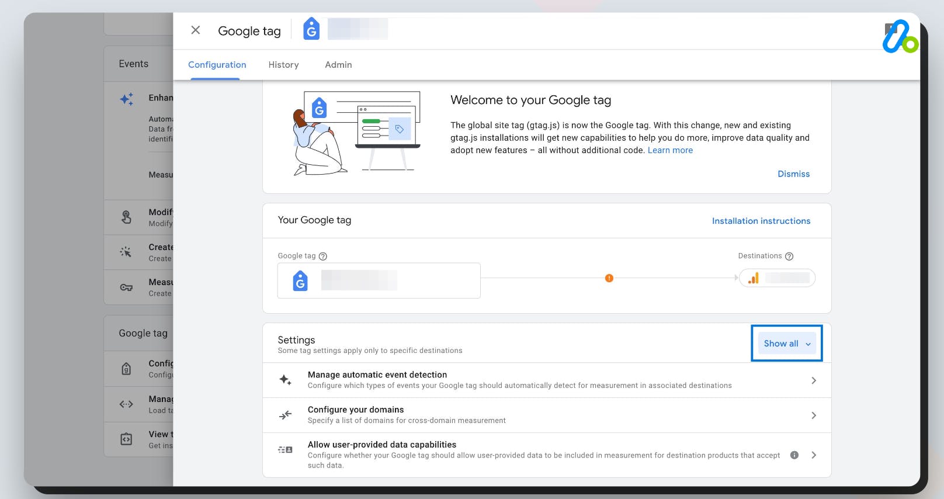Click Configure tag settings icon in background

126,369
